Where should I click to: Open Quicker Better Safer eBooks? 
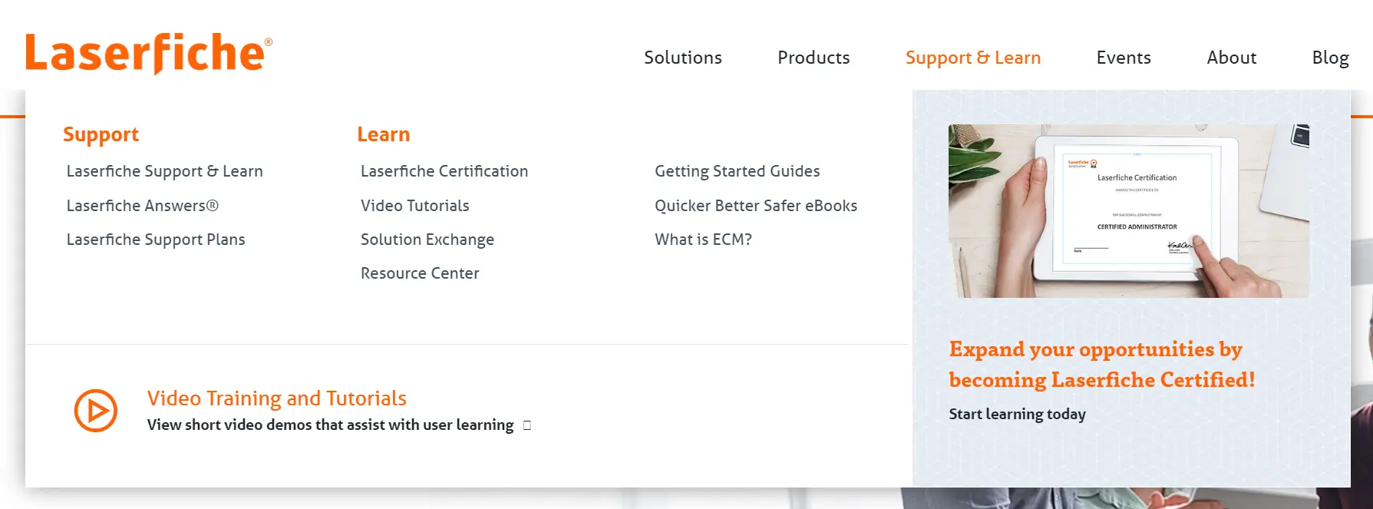[x=756, y=205]
